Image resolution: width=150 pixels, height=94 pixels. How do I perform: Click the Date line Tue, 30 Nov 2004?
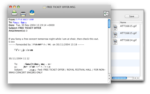(32, 25)
